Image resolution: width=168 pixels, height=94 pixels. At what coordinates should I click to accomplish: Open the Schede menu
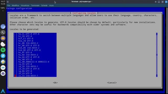click(44, 5)
